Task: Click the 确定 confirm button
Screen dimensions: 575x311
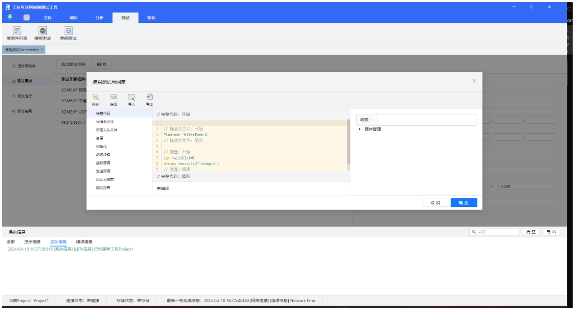Action: 463,203
